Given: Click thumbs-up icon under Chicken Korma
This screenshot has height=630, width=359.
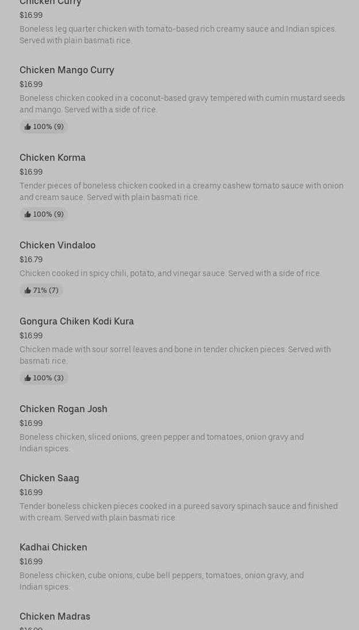Looking at the screenshot, I should (x=28, y=214).
